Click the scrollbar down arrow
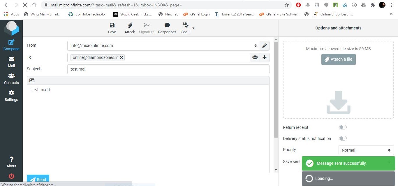 click(276, 170)
